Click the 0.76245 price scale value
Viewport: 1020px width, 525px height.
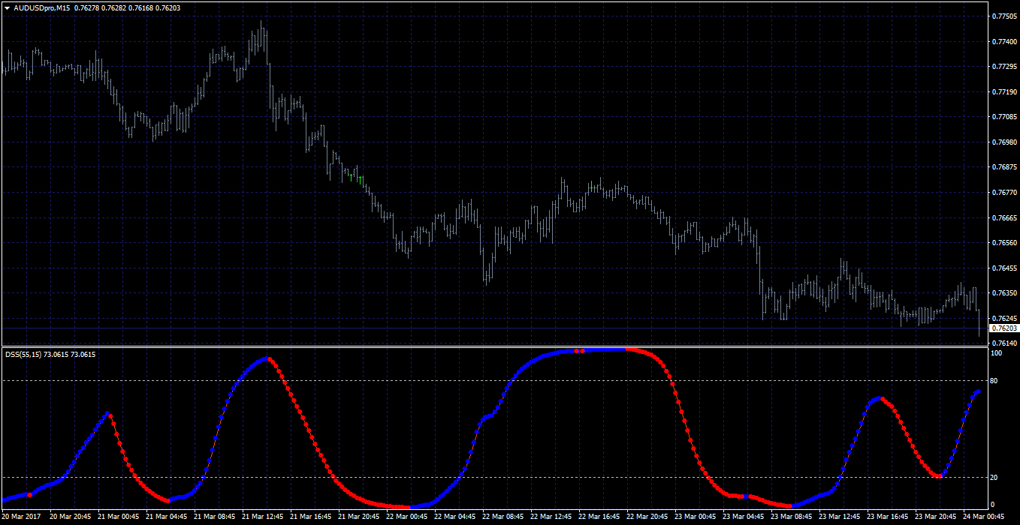[x=1004, y=318]
